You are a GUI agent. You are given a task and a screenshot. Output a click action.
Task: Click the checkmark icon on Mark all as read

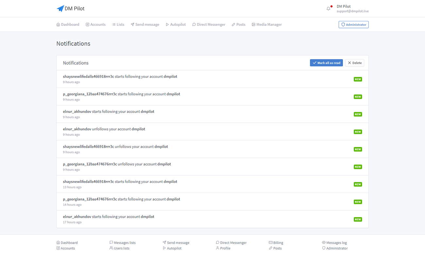click(x=314, y=63)
